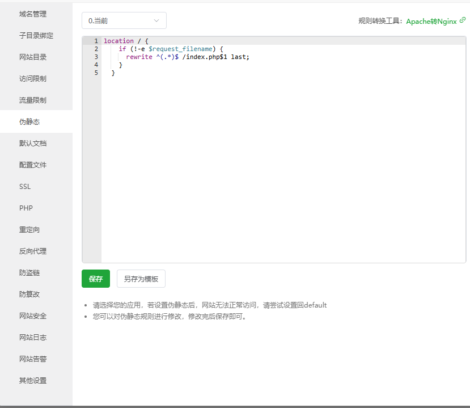The width and height of the screenshot is (470, 408).
Task: Open the PHP version tab
Action: point(29,208)
